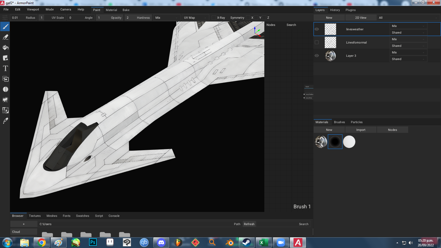Open the Brushes panel tab
Viewport: 441px width, 248px height.
339,122
